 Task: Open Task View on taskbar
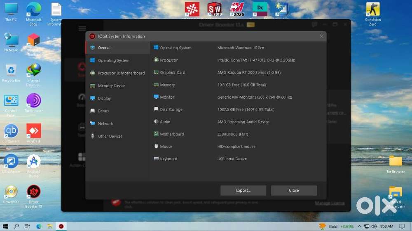pos(27,226)
